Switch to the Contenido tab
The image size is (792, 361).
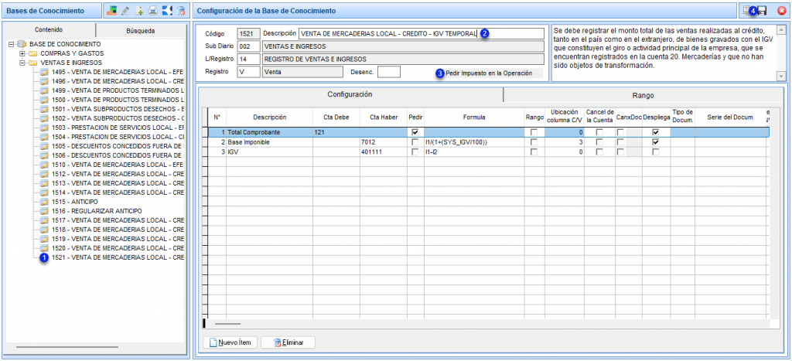point(49,30)
